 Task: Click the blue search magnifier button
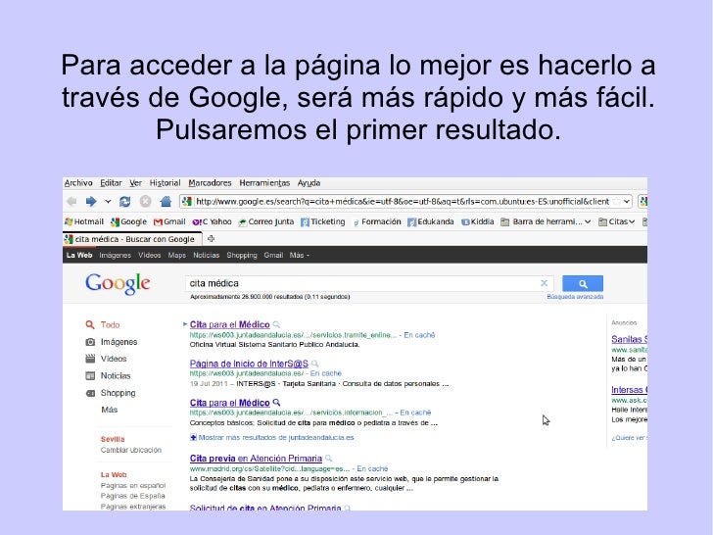coord(583,283)
